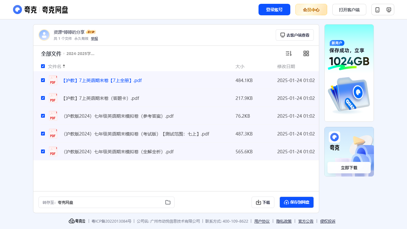Sort by file name arrow
Screen dimensions: 407x229
click(x=64, y=66)
